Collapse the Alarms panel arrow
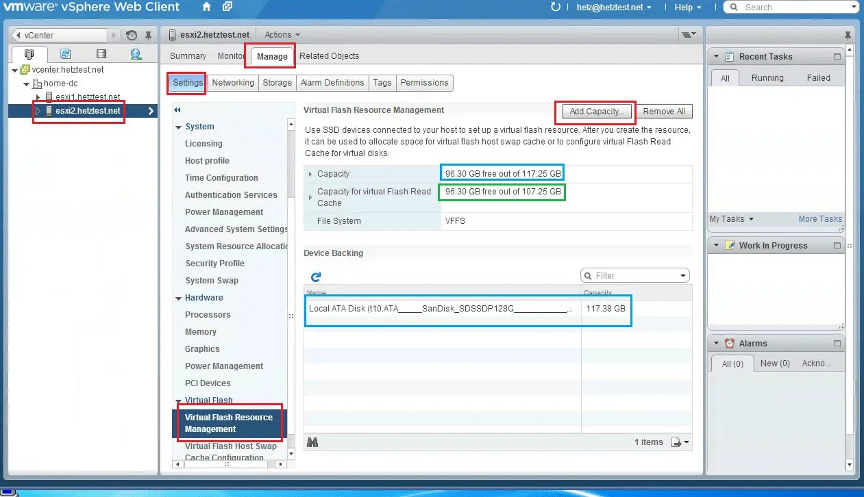This screenshot has width=864, height=497. (x=717, y=344)
